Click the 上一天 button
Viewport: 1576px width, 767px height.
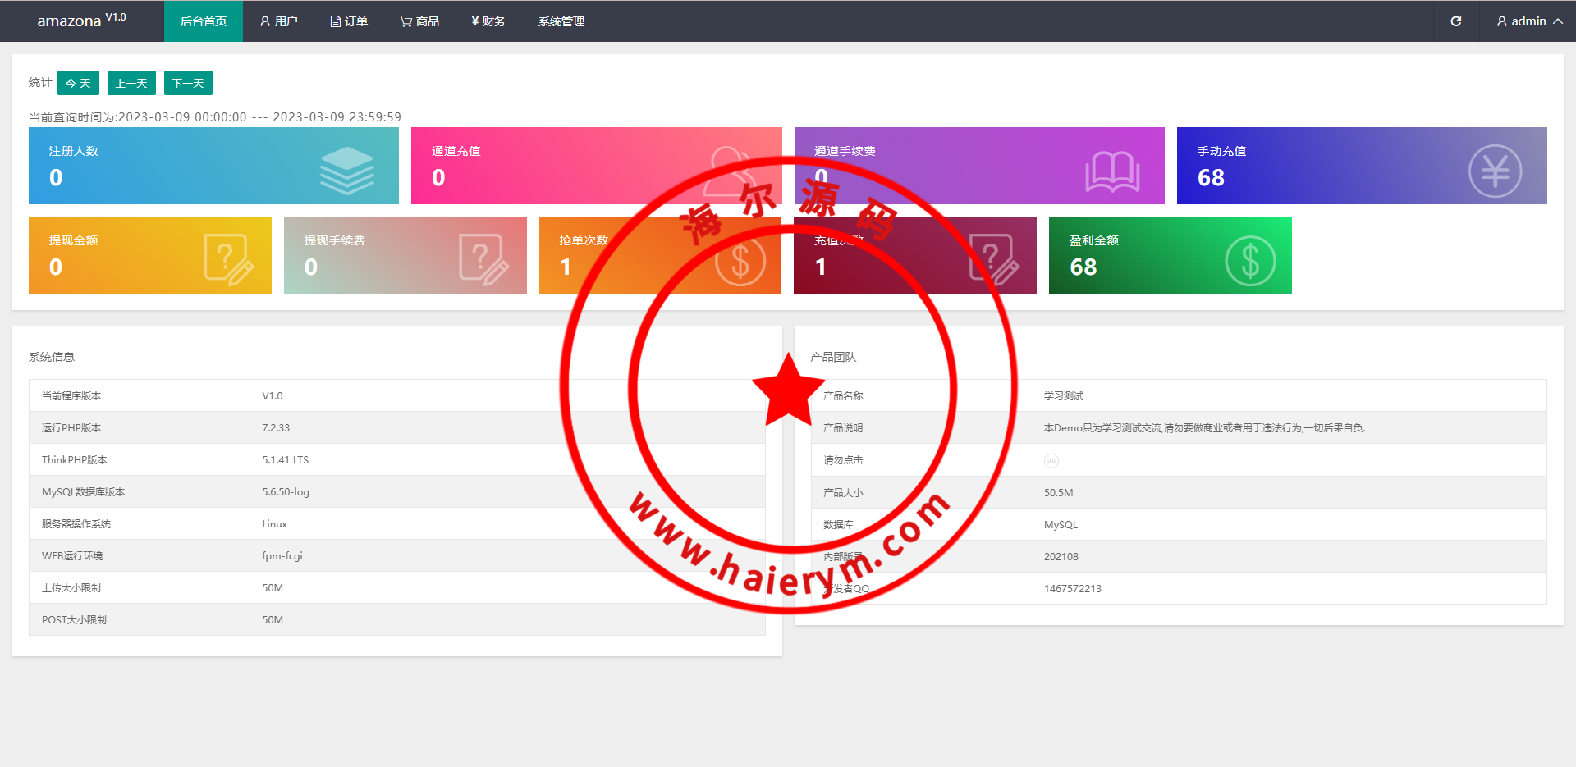[x=131, y=83]
